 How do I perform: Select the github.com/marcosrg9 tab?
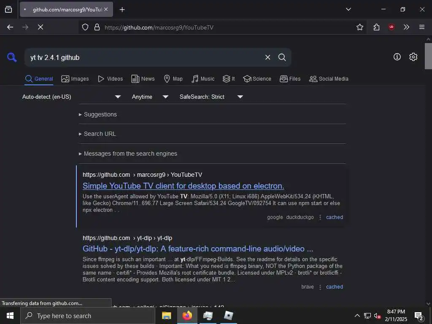coord(66,9)
